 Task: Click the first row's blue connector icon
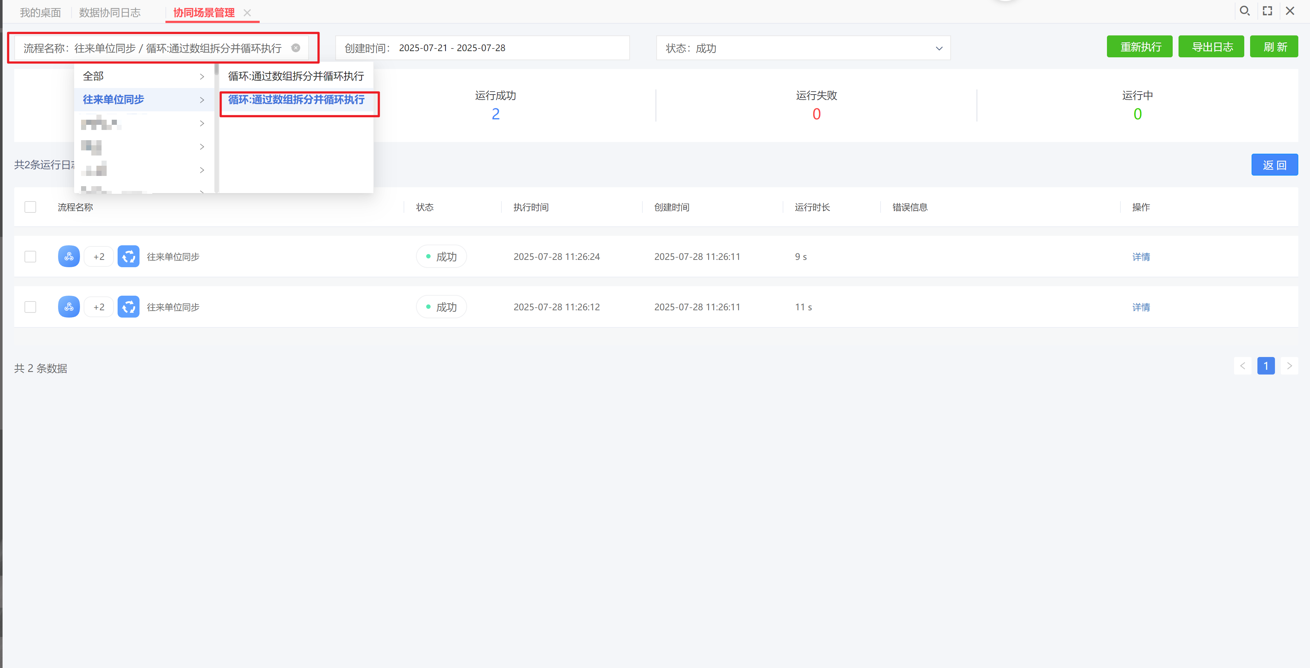pos(69,257)
